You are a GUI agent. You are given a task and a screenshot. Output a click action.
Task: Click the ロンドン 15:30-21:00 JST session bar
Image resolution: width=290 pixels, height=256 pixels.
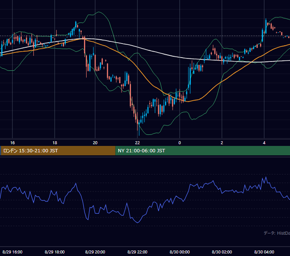58,151
